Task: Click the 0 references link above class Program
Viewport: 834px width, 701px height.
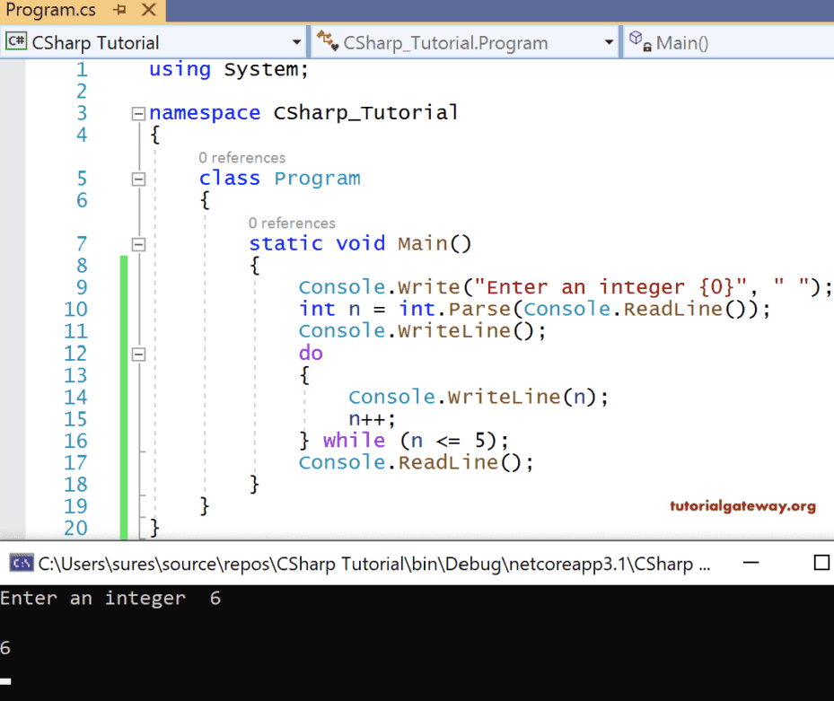Action: click(241, 157)
